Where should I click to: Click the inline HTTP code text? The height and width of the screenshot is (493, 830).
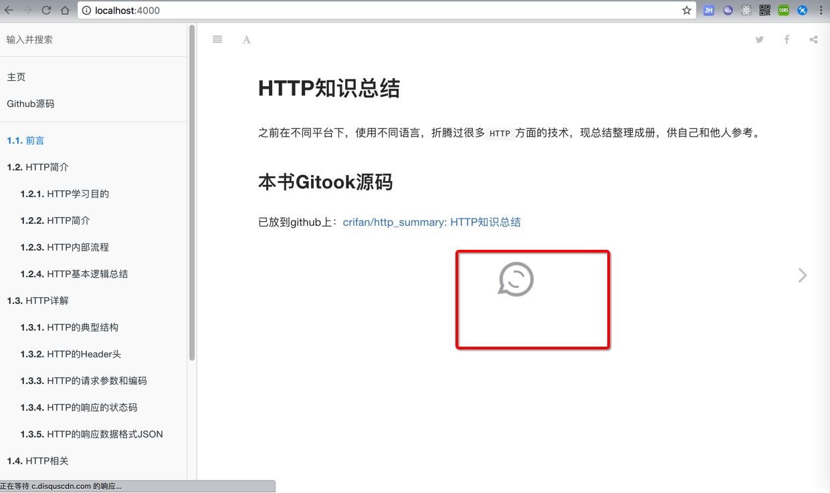coord(500,134)
